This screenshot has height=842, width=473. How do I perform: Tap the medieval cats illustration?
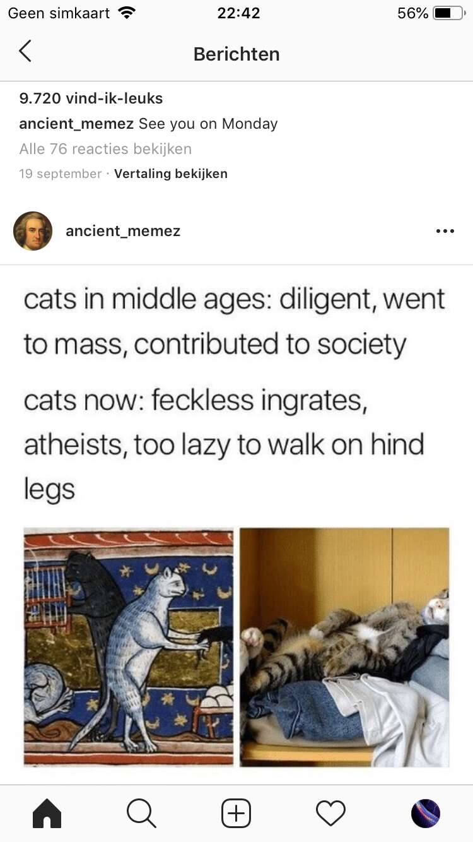tap(129, 647)
